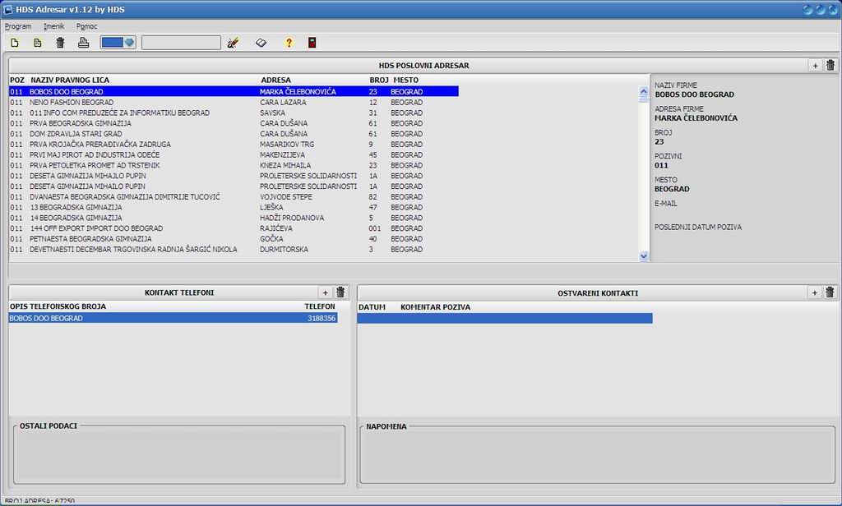Click the printer icon in toolbar
Viewport: 842px width, 506px height.
[83, 43]
